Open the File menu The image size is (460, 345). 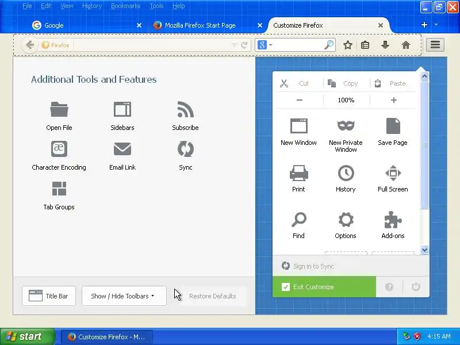[x=27, y=6]
